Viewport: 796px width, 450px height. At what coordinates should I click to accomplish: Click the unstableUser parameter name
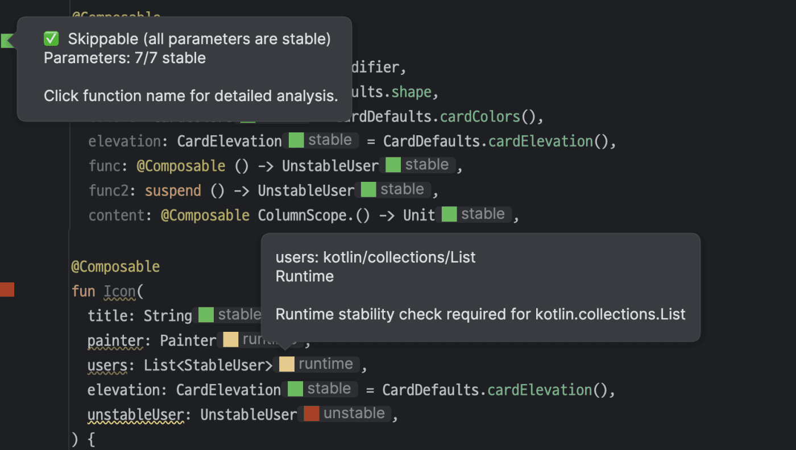coord(135,415)
